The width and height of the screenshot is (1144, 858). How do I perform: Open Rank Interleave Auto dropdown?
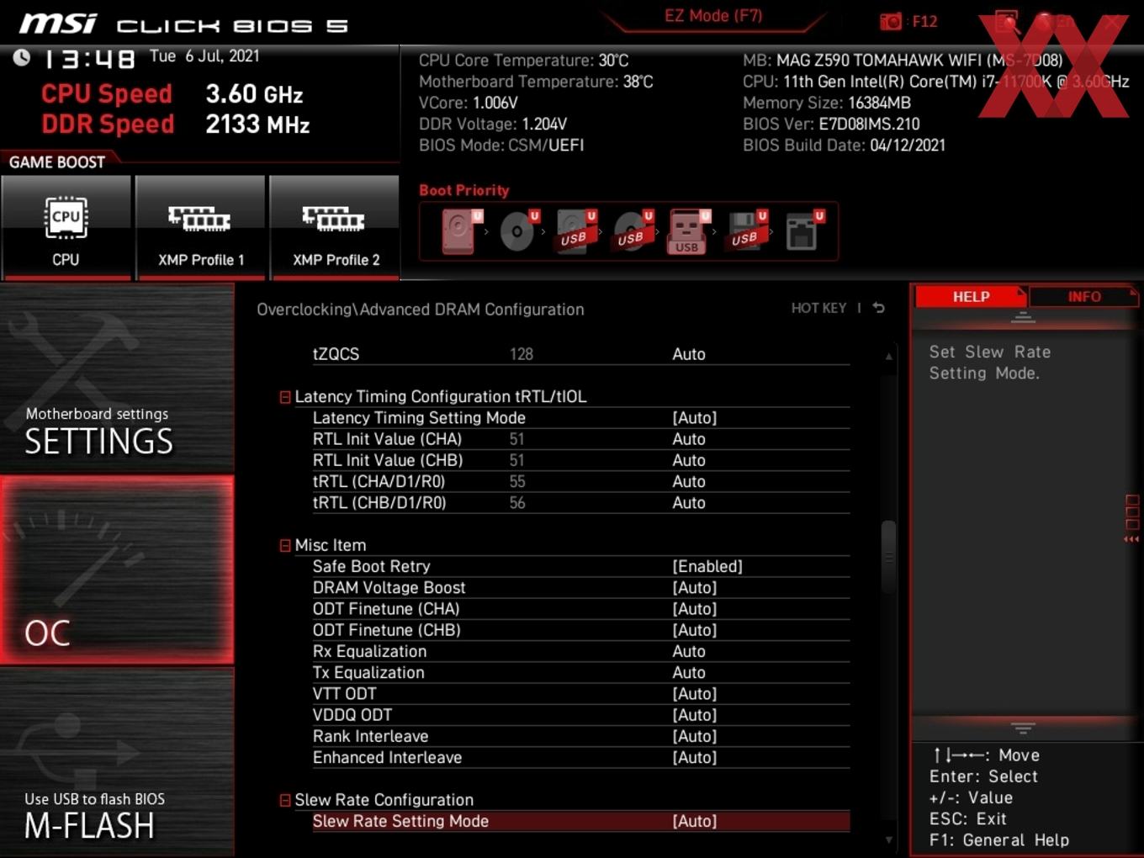click(x=694, y=736)
